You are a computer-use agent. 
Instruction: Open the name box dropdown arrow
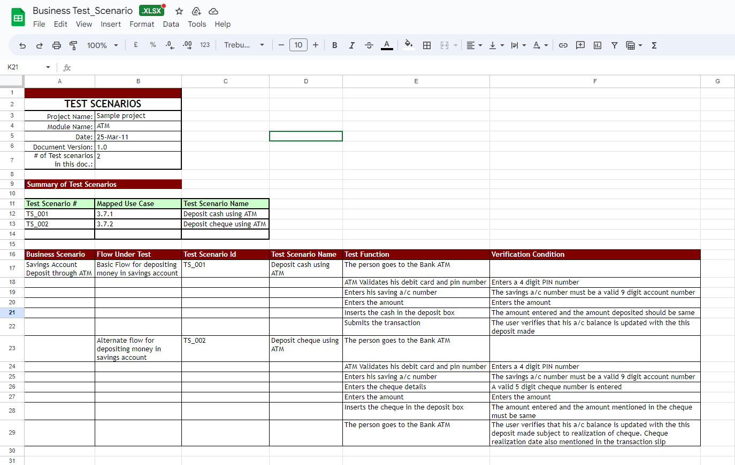pyautogui.click(x=48, y=67)
